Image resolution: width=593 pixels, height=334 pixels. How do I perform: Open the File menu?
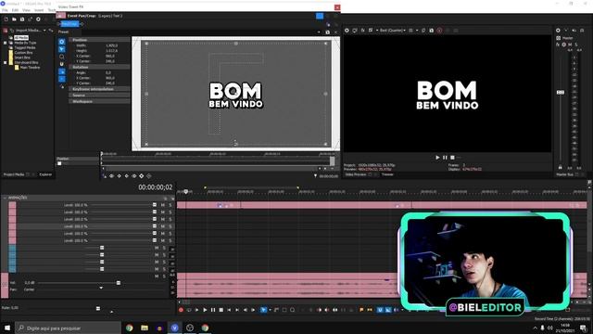click(5, 10)
